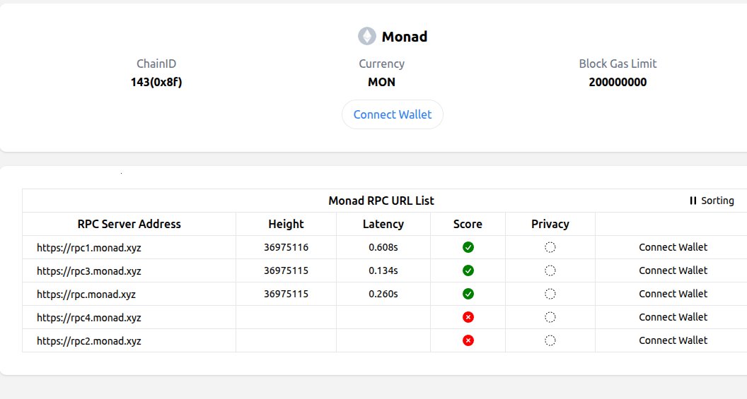
Task: Click the Connect Wallet button under Currency
Action: click(x=393, y=114)
